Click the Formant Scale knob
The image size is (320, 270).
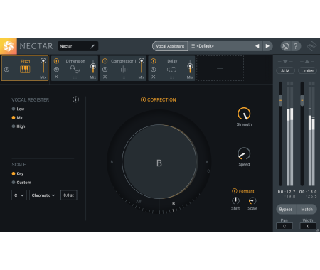[x=252, y=200]
